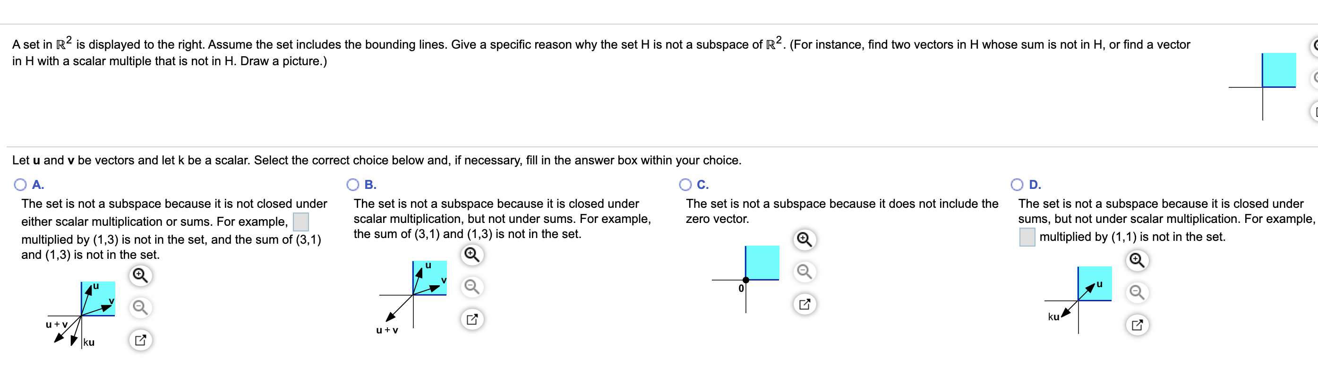The width and height of the screenshot is (1318, 392).
Task: Select answer choice B
Action: 352,184
